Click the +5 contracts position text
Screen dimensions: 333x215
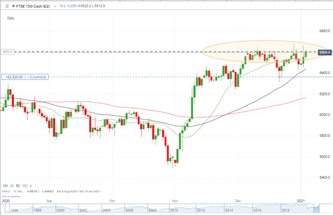[x=37, y=77]
